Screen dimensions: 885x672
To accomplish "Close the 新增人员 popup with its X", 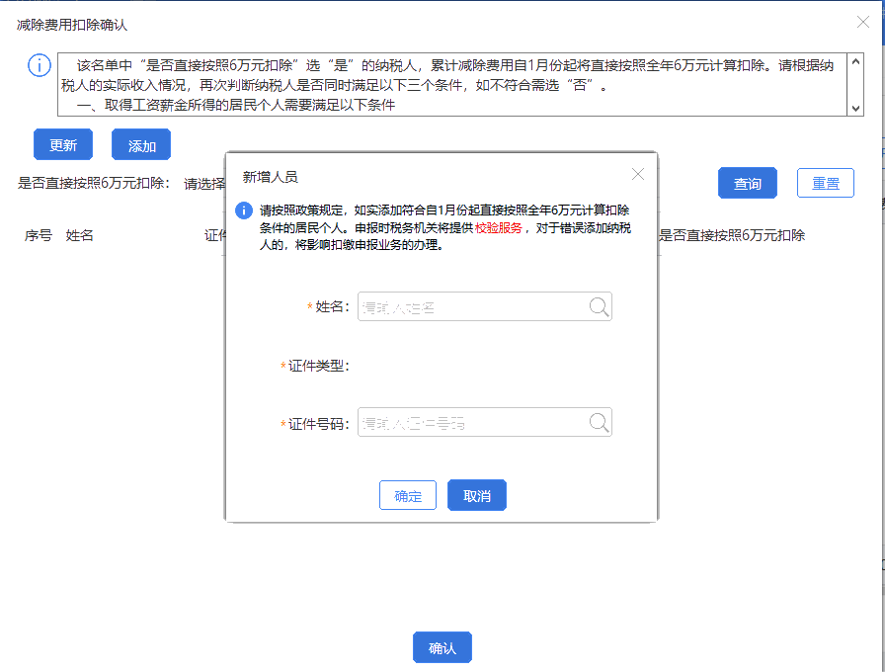I will (x=637, y=173).
